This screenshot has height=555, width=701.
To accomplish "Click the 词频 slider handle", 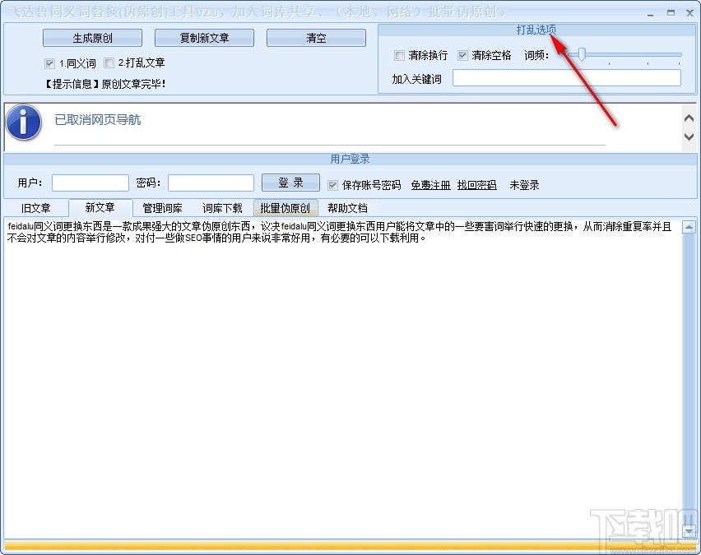I will point(582,54).
